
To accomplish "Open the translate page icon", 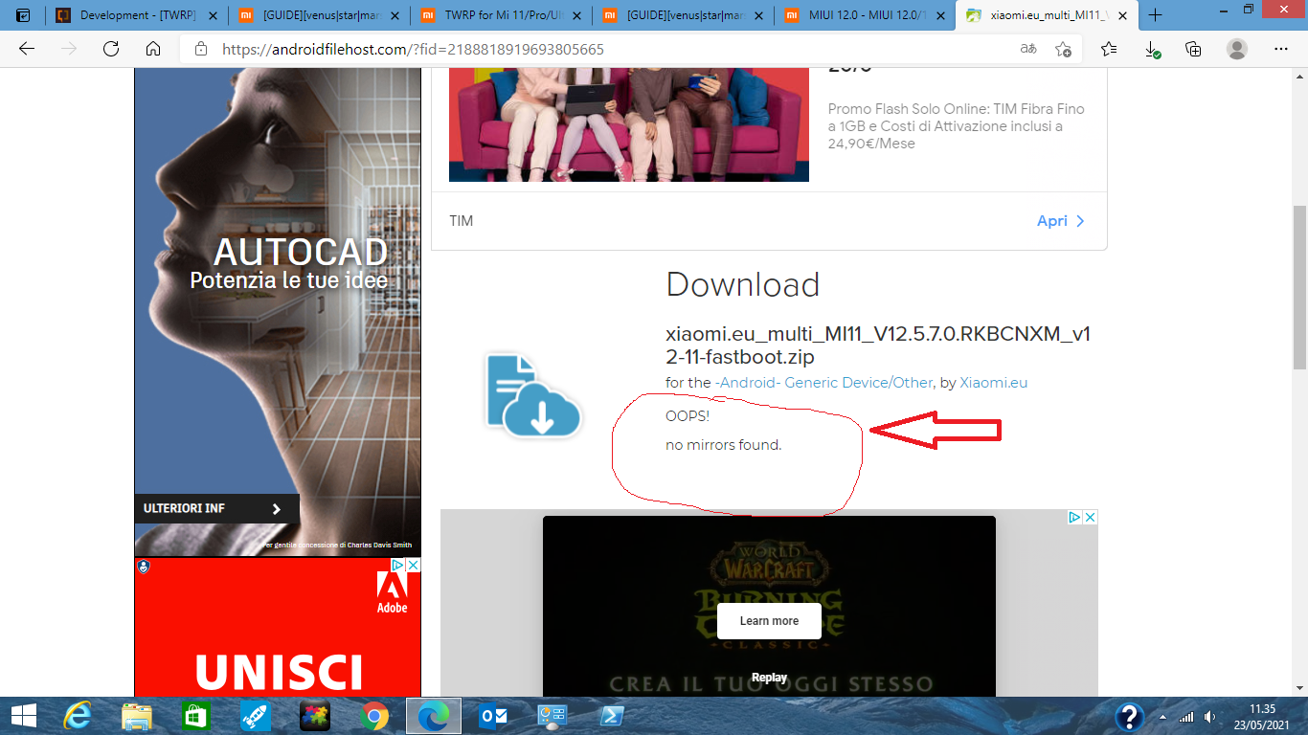I will click(1027, 49).
